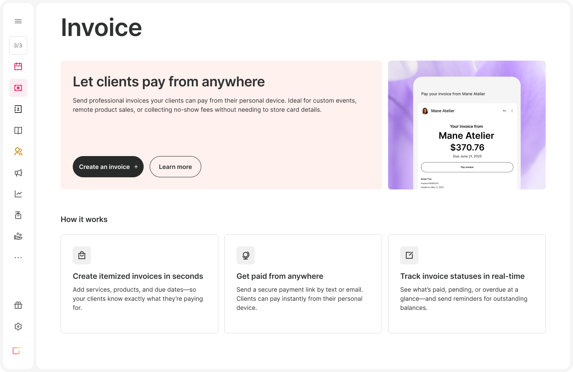Click the Create an invoice button
This screenshot has height=372, width=573.
coord(108,167)
